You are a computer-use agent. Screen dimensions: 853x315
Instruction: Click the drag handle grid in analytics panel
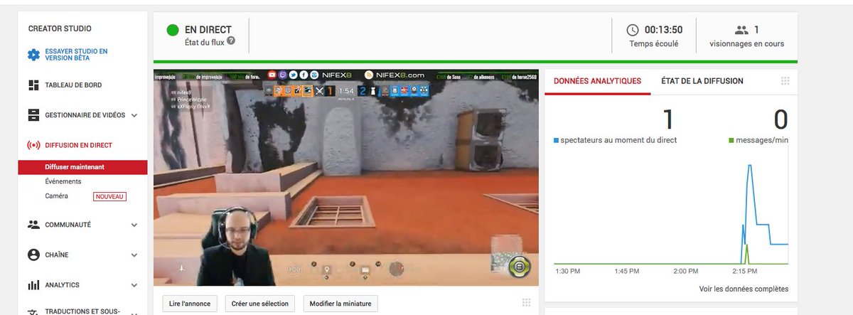pyautogui.click(x=785, y=81)
